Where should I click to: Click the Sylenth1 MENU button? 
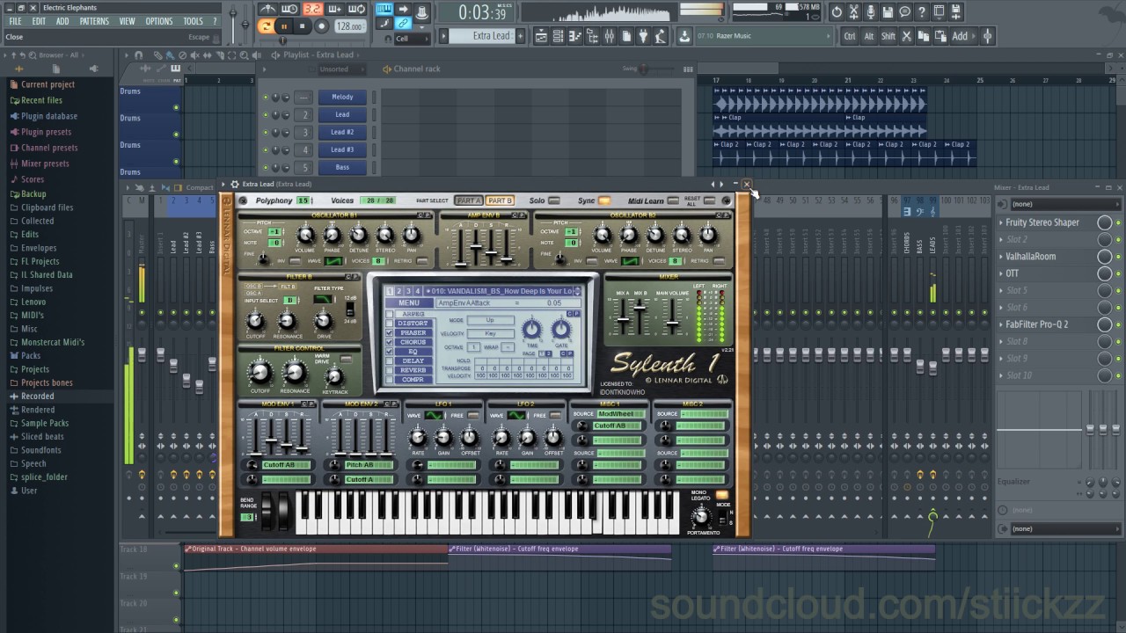tap(409, 302)
